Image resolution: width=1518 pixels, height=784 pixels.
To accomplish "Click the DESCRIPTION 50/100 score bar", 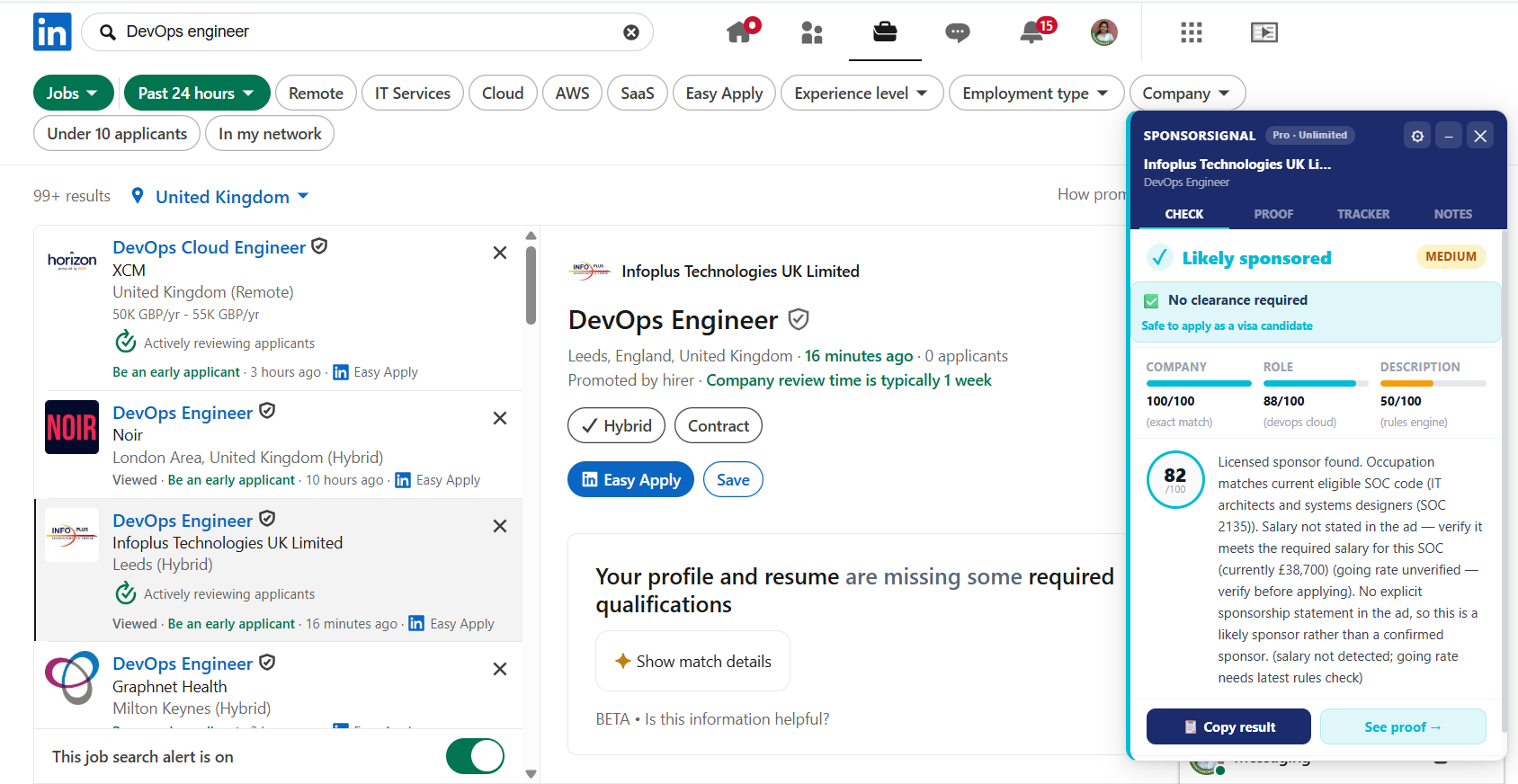I will click(x=1433, y=384).
